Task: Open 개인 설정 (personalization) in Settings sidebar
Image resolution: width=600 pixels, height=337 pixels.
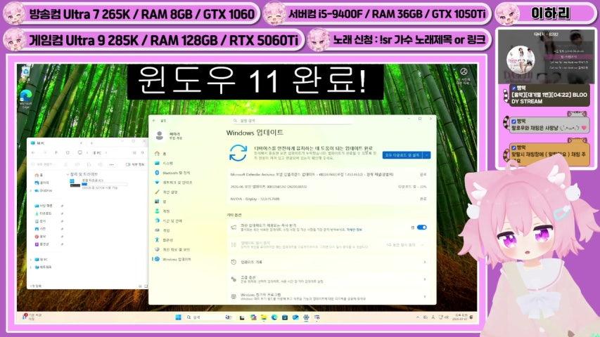Action: point(167,192)
